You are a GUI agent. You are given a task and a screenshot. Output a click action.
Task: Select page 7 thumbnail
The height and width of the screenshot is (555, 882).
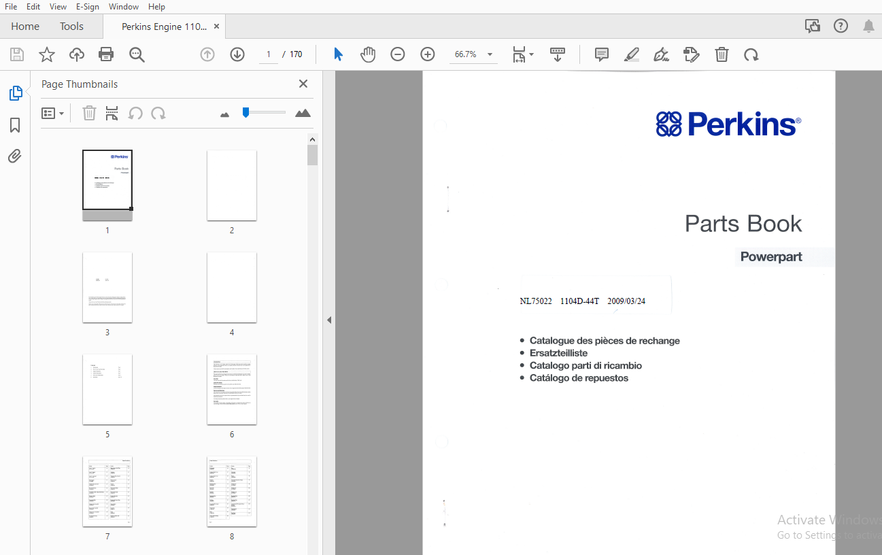tap(107, 491)
